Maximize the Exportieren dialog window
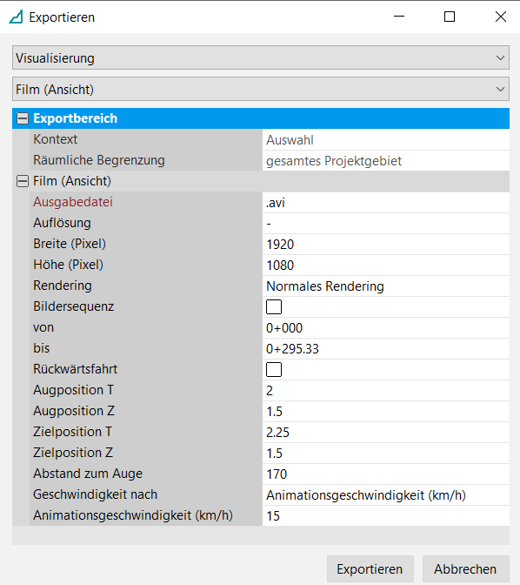520x585 pixels. [450, 17]
